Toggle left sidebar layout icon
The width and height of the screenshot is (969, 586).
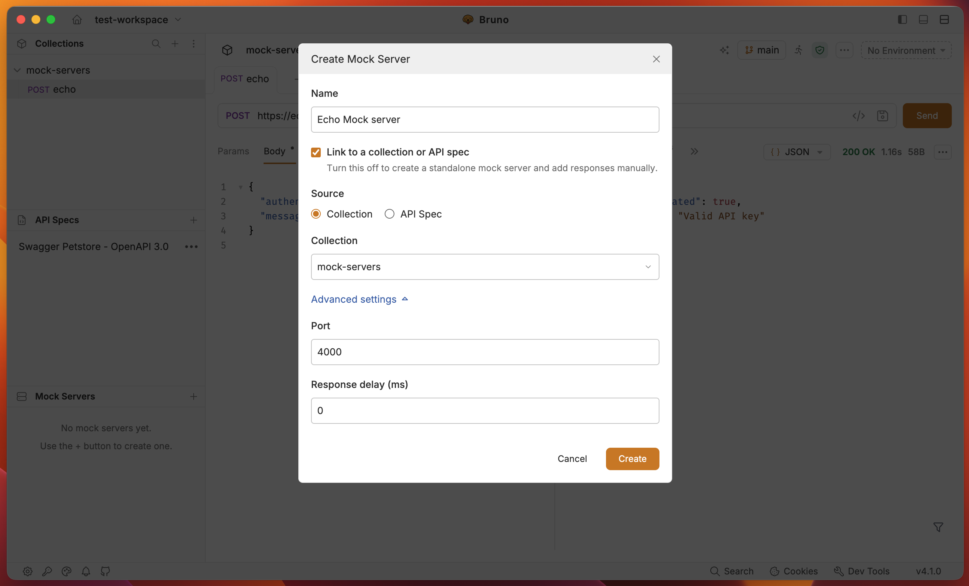(x=902, y=19)
